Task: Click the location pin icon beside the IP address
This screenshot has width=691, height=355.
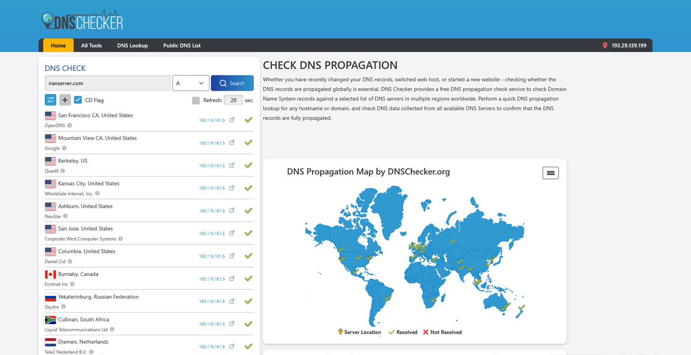Action: pos(605,45)
